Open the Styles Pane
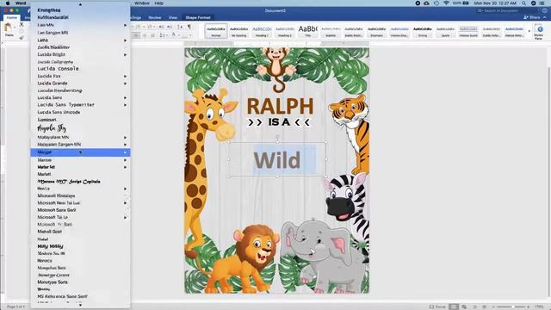The image size is (551, 310). 538,31
